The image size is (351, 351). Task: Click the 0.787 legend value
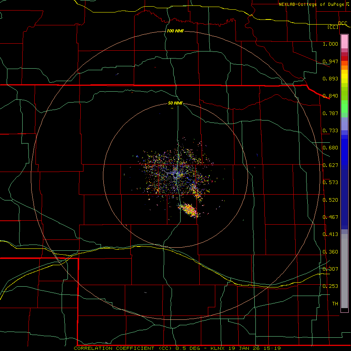(330, 113)
